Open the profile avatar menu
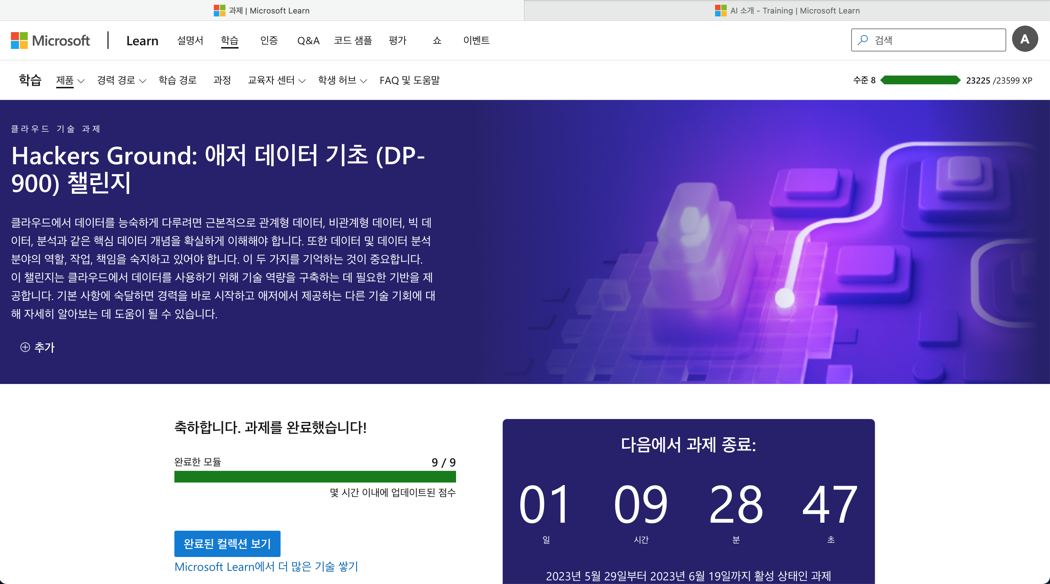 tap(1025, 39)
